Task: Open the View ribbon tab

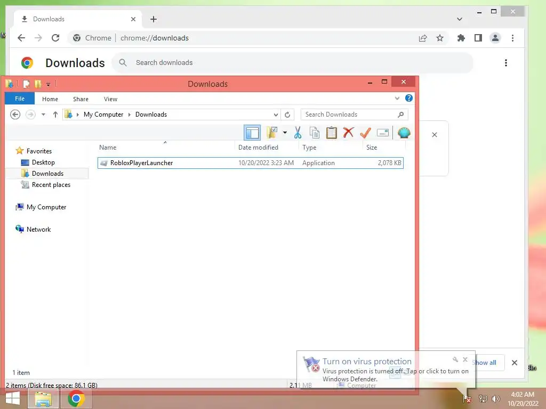Action: [x=110, y=99]
